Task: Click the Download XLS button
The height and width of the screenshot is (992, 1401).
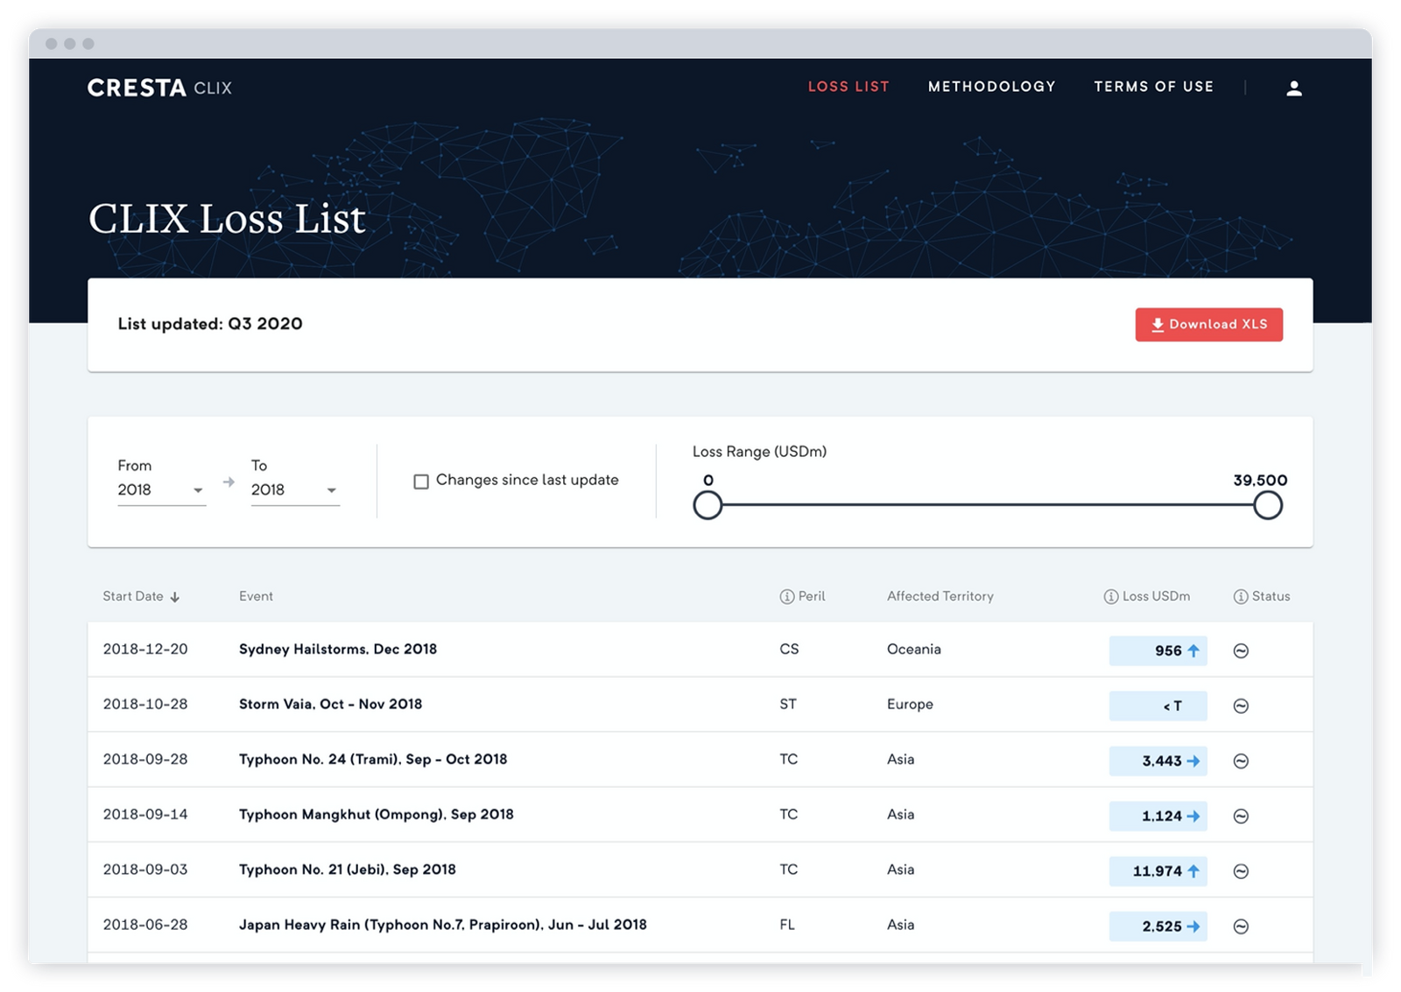Action: tap(1209, 325)
